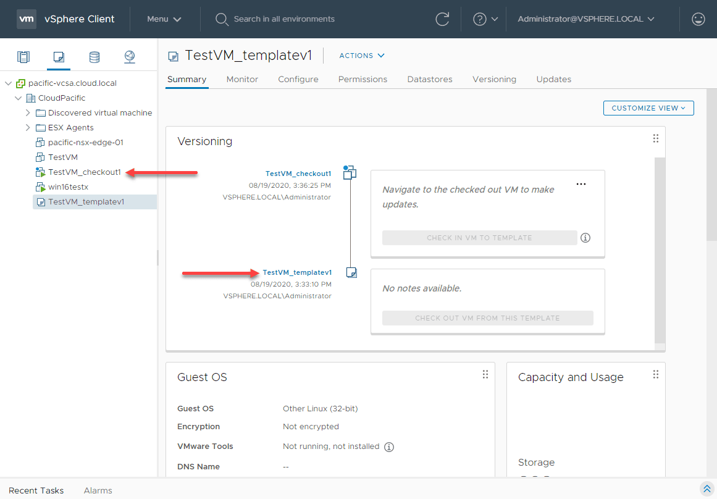Switch to the Storage inventory icon
This screenshot has width=717, height=499.
coord(94,56)
